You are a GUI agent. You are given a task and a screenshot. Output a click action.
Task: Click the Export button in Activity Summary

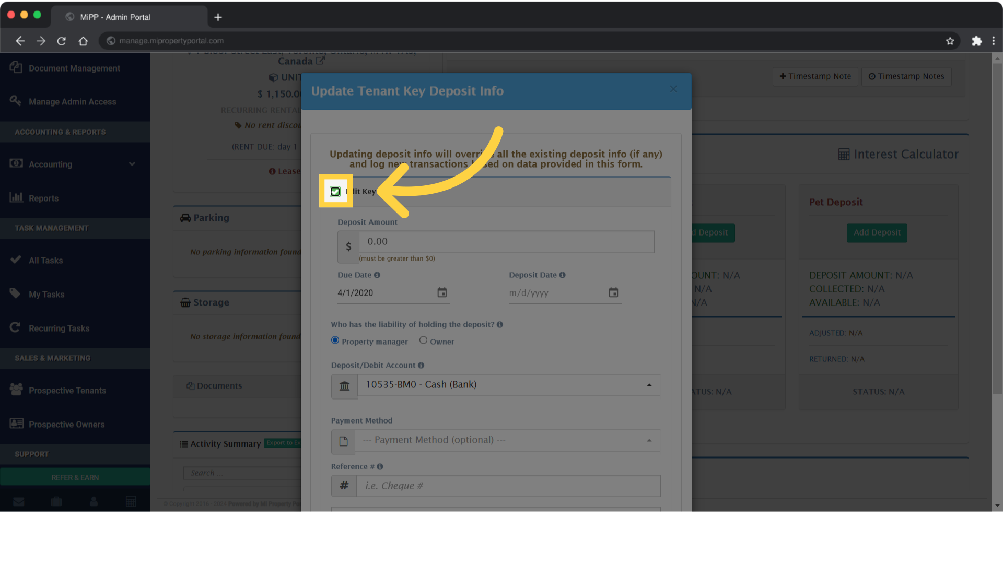click(283, 443)
